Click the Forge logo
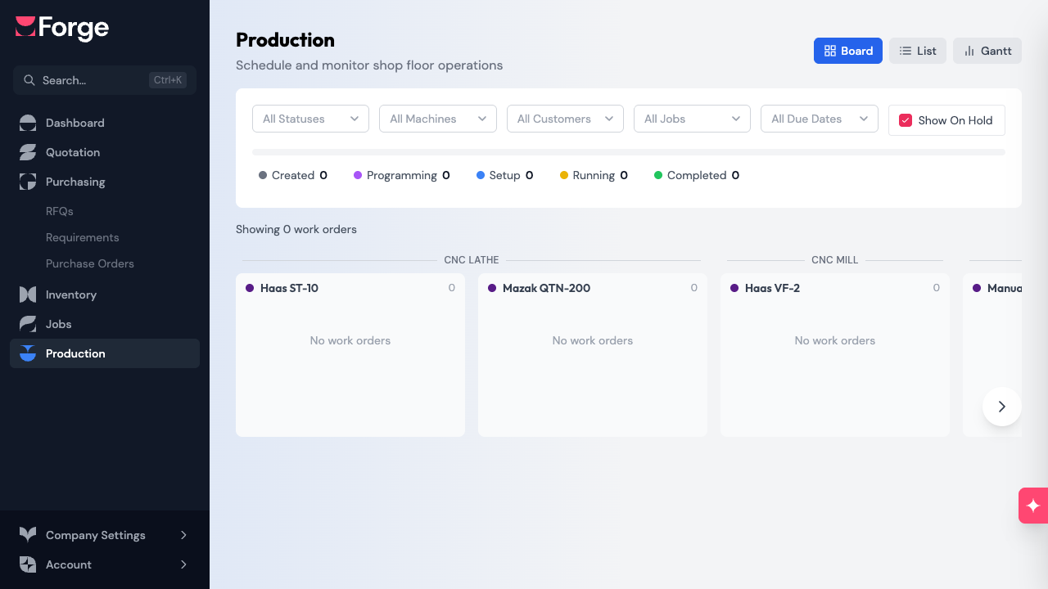The image size is (1048, 589). pyautogui.click(x=62, y=28)
